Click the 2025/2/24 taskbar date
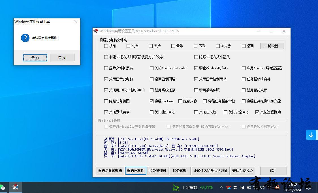The height and width of the screenshot is (193, 318). [293, 190]
